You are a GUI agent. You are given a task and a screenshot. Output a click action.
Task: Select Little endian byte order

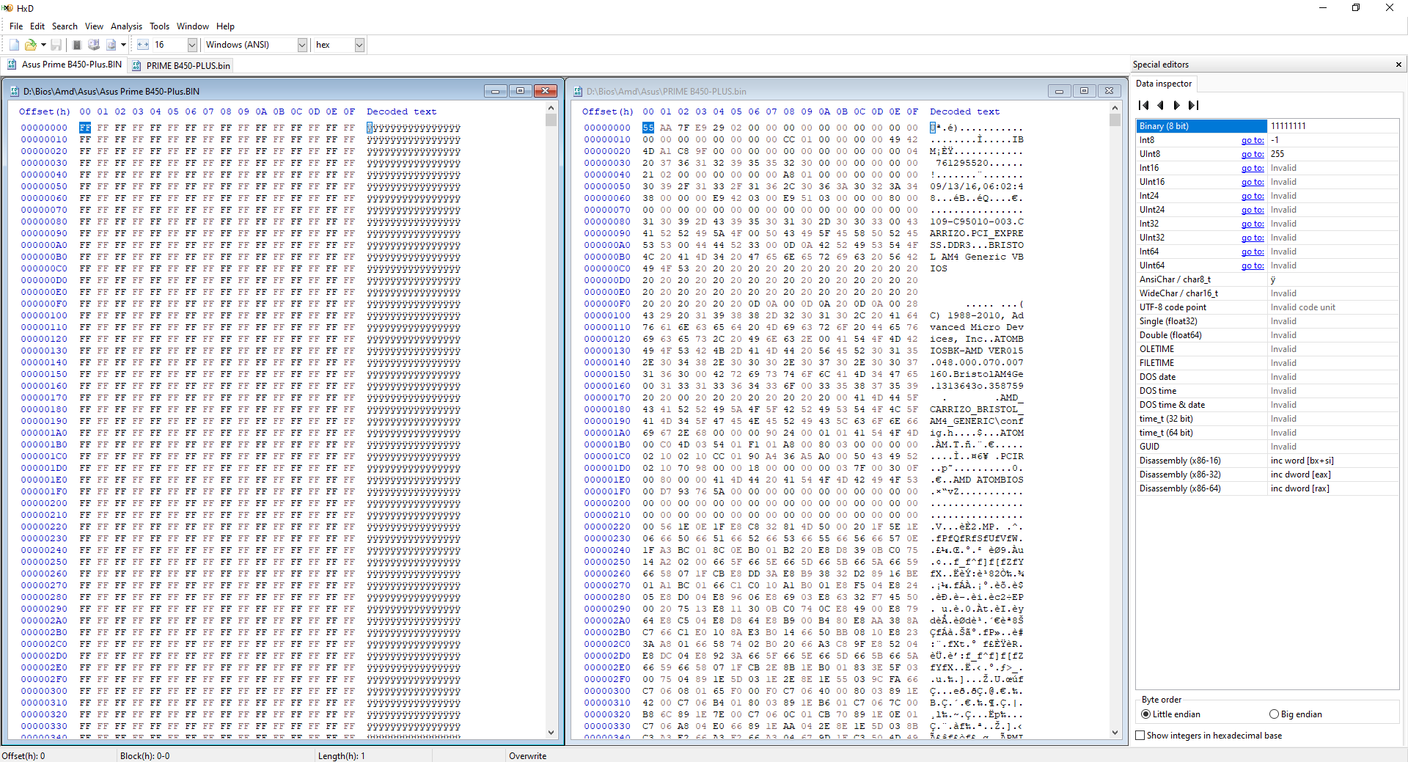point(1145,714)
